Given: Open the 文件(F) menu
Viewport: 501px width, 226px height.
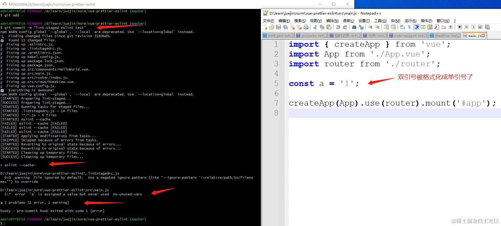Looking at the screenshot, I should [x=268, y=21].
